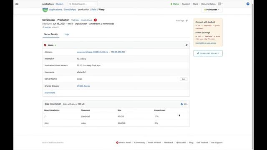Open the Wasp server green dot indicator
267x150 pixels.
tap(55, 45)
